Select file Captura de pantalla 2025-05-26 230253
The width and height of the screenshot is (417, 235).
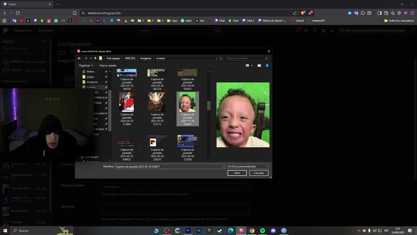click(157, 148)
